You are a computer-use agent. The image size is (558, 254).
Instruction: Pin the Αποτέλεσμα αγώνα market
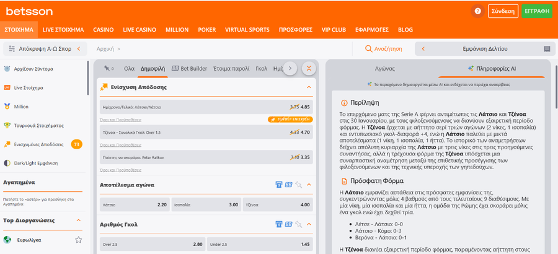299,185
